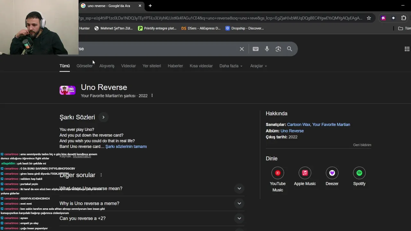
Task: Open more options beside song year 2022
Action: coord(152,96)
